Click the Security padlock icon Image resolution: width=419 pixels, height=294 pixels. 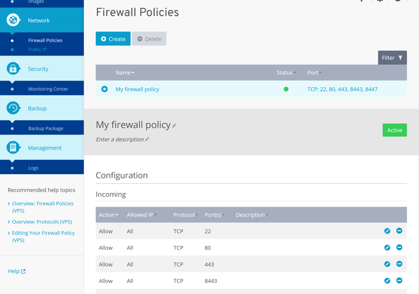coord(13,69)
